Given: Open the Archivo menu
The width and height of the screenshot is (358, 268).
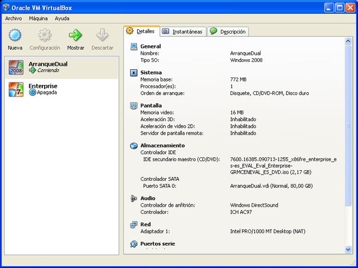Looking at the screenshot, I should [13, 18].
